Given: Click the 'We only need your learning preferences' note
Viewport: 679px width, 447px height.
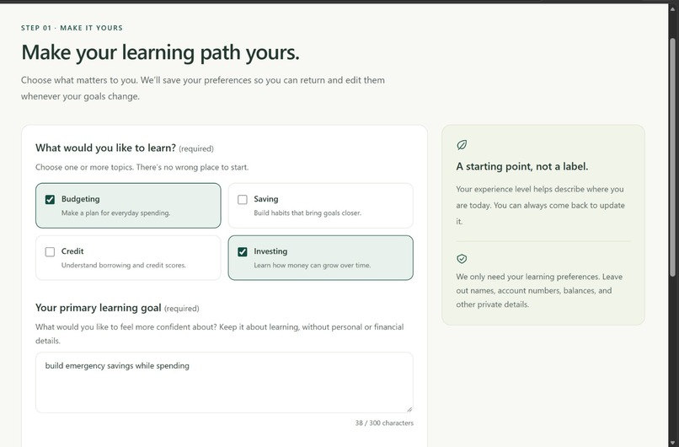Looking at the screenshot, I should coord(539,290).
